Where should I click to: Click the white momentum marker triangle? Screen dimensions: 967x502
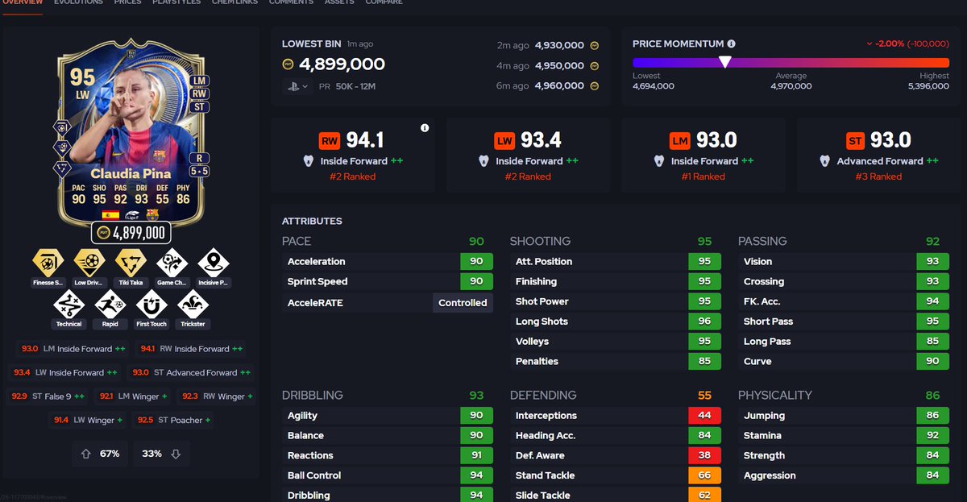725,62
